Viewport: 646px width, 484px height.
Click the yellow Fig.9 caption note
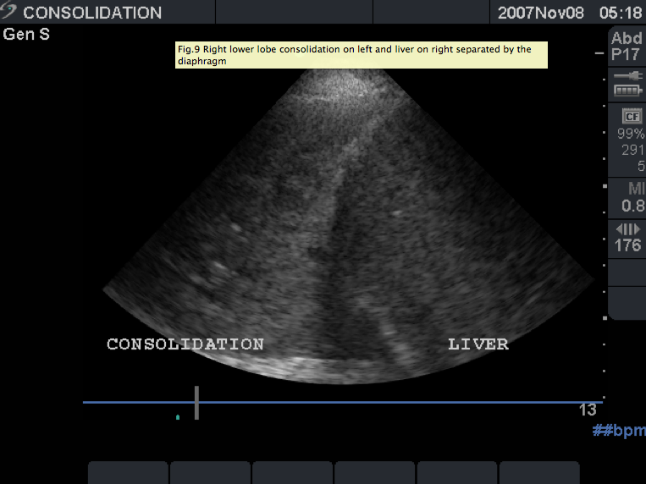click(362, 55)
